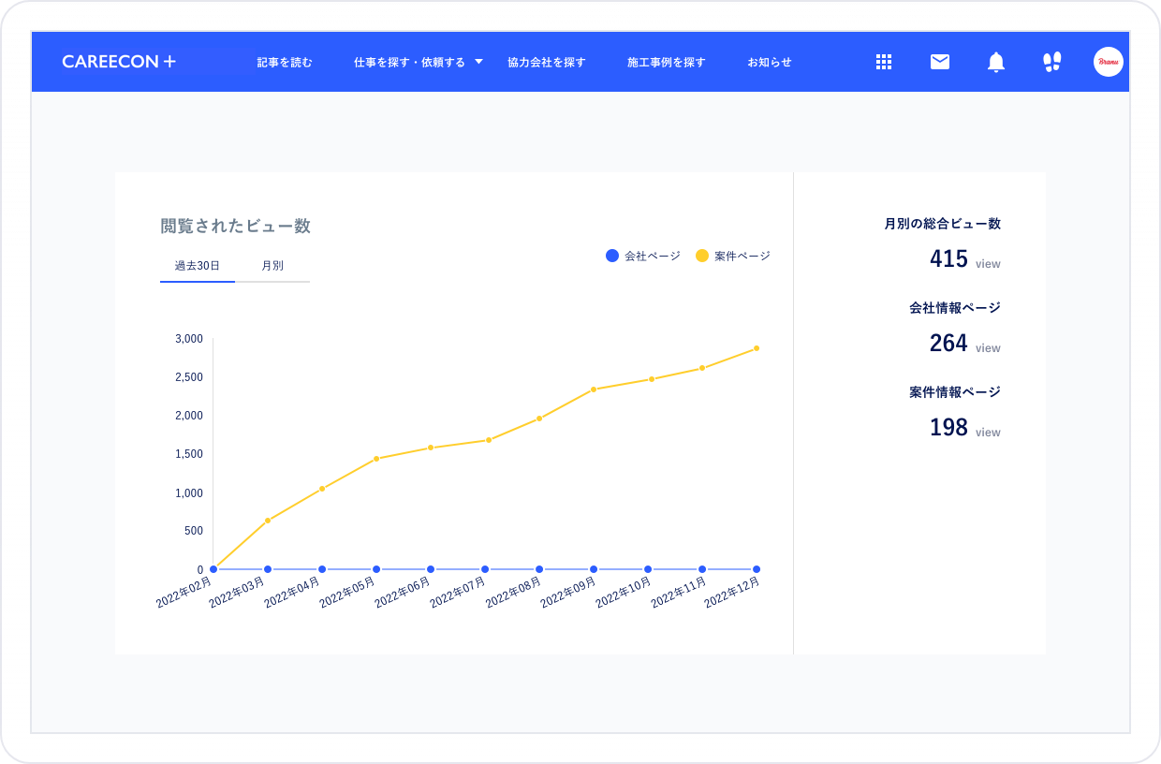Switch to the 月別 tab
Screen dimensions: 1161x764
tap(275, 265)
